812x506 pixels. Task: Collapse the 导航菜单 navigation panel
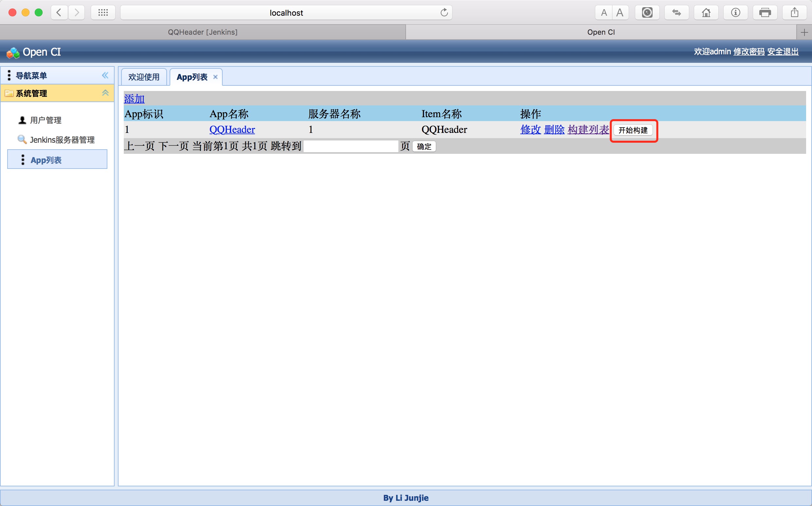click(105, 75)
